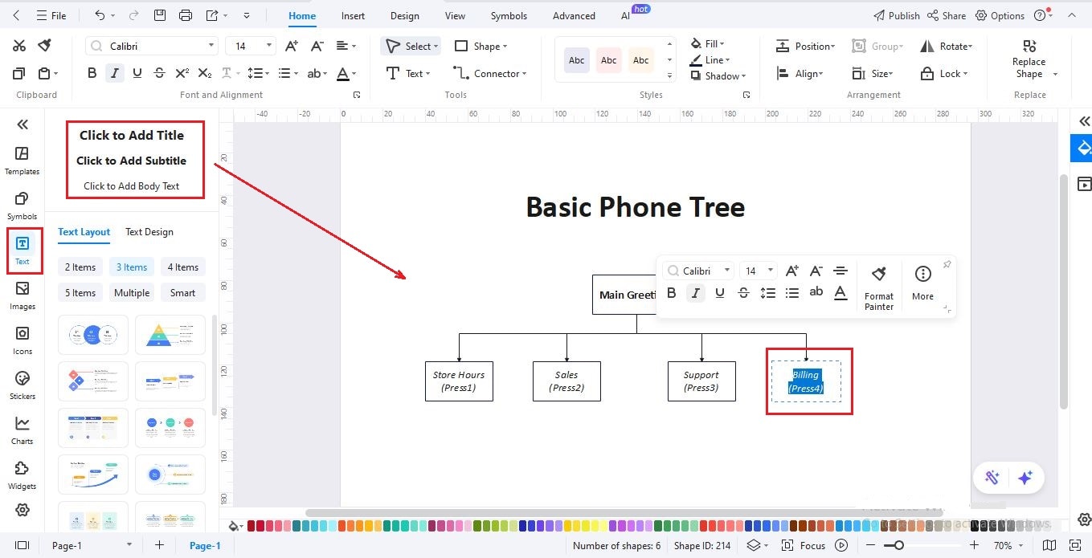Collapse left panel with double chevron

[22, 124]
